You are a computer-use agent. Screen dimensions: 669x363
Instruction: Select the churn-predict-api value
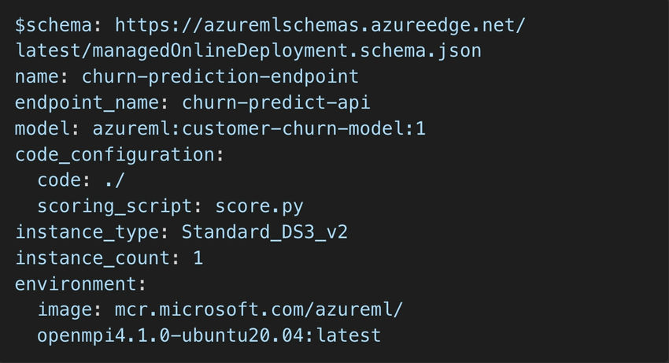click(276, 103)
